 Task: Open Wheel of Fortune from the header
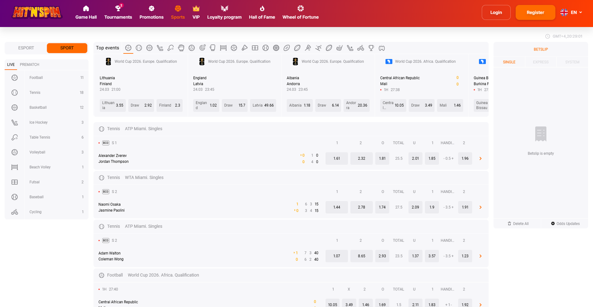[300, 13]
